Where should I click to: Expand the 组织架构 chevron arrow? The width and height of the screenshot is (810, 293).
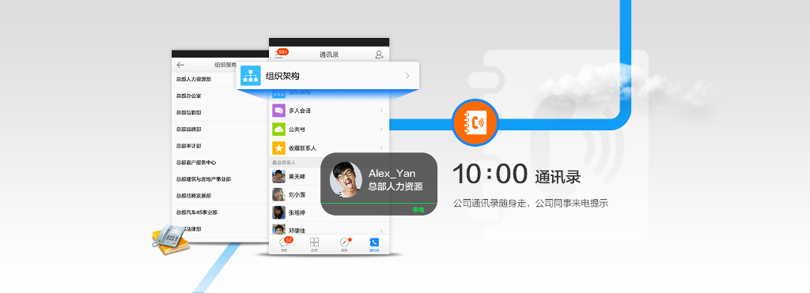(407, 76)
